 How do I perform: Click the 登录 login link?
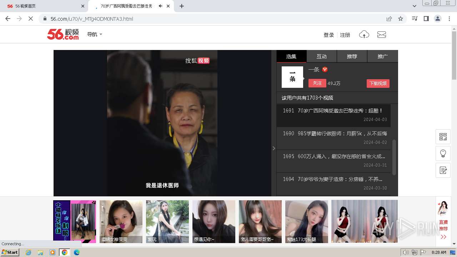click(x=328, y=35)
